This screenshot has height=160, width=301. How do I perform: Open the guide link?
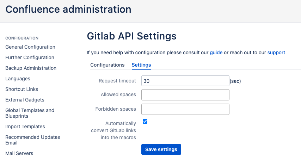[216, 53]
